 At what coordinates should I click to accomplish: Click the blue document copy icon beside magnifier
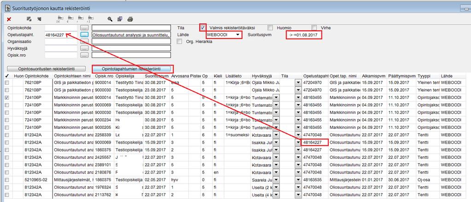[x=120, y=19]
